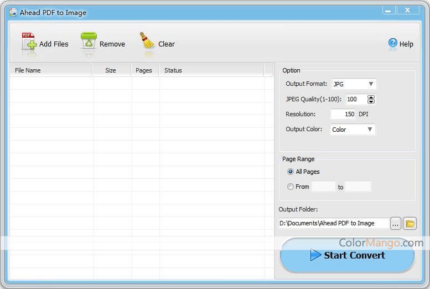Screen dimensions: 430x289
Task: Click the Resolution DPI input field
Action: pos(343,114)
